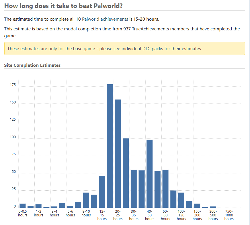Click the 5-6 hours bar
This screenshot has width=250, height=225.
click(x=70, y=207)
